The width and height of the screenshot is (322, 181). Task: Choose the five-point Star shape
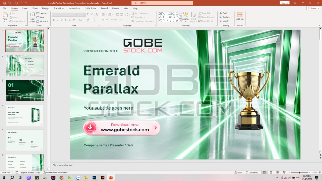pyautogui.click(x=177, y=20)
